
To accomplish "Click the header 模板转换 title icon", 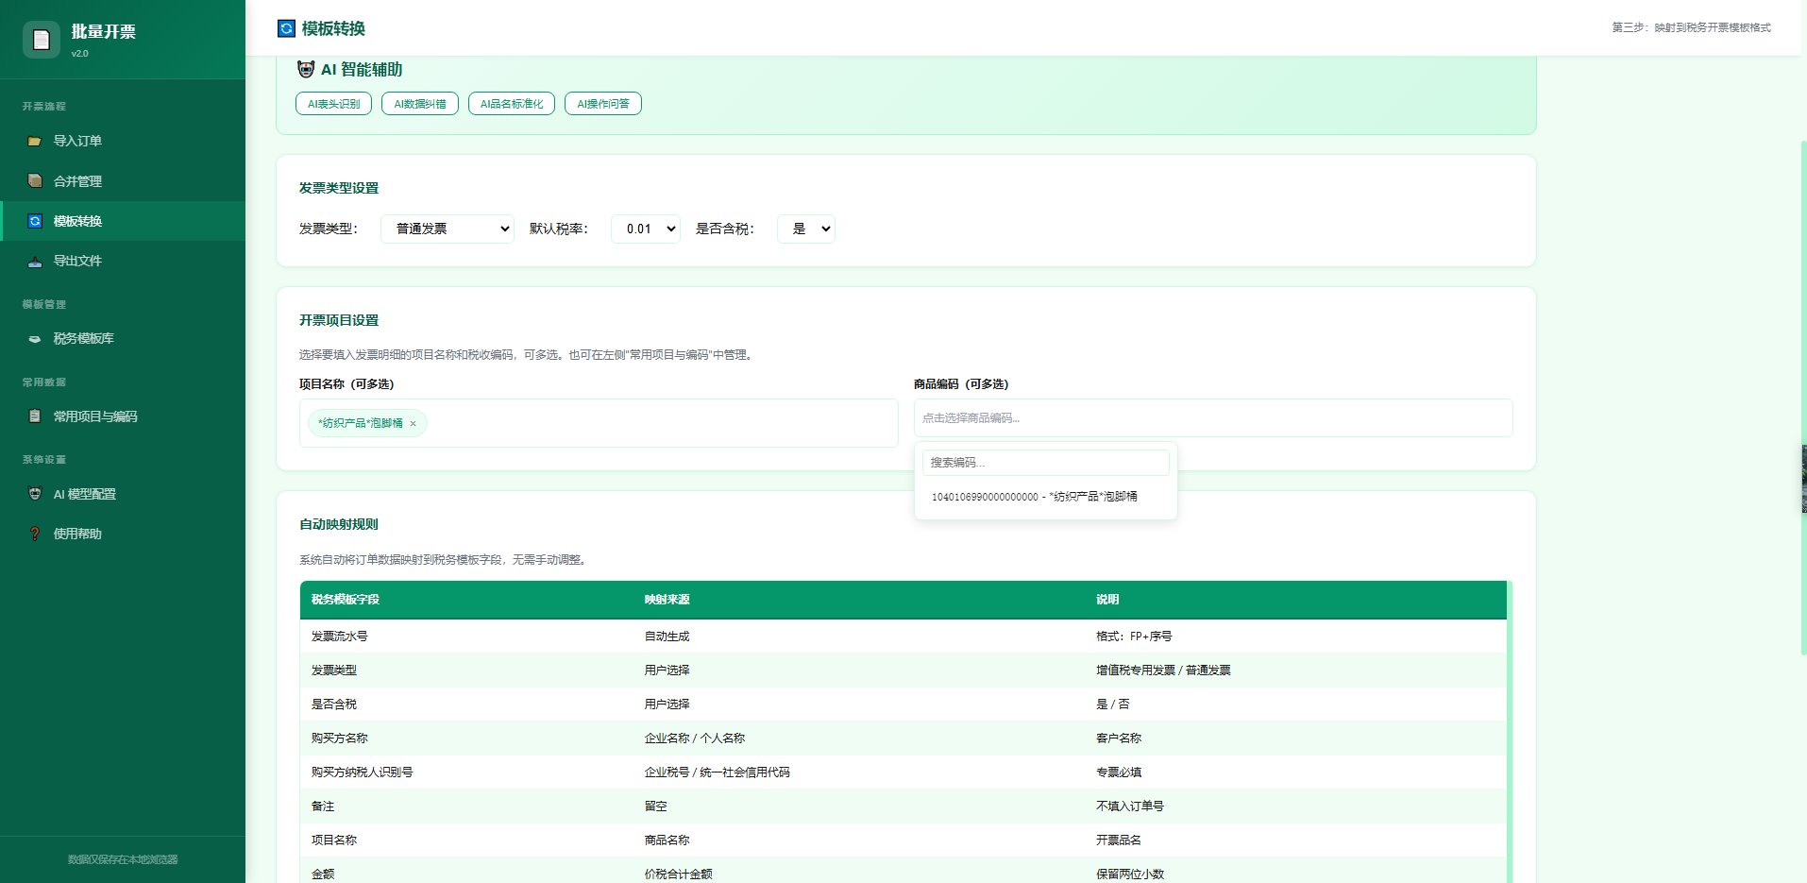I will (x=286, y=28).
